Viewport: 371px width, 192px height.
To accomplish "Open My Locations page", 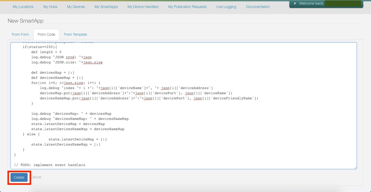I will pos(23,7).
